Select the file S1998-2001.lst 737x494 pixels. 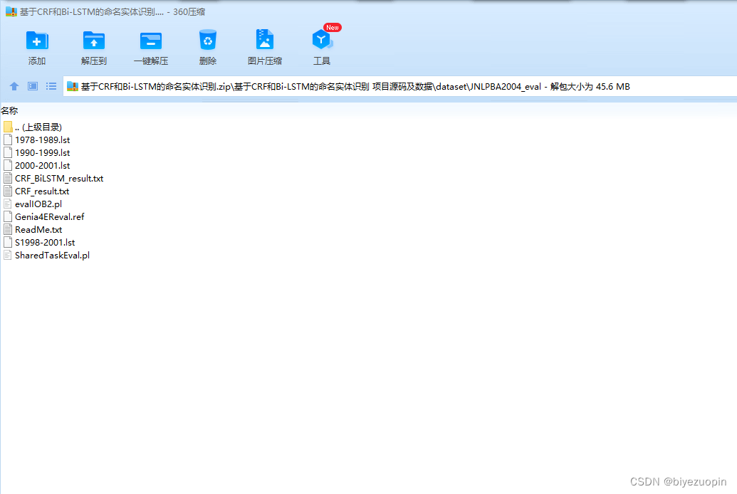45,243
